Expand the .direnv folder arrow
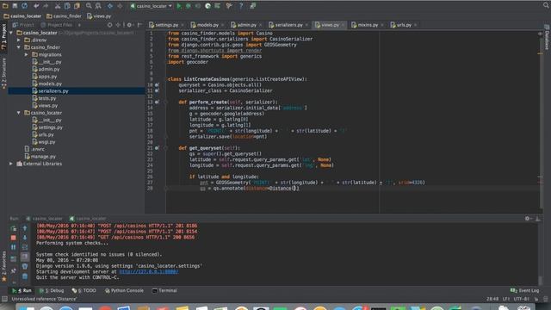 [19, 40]
